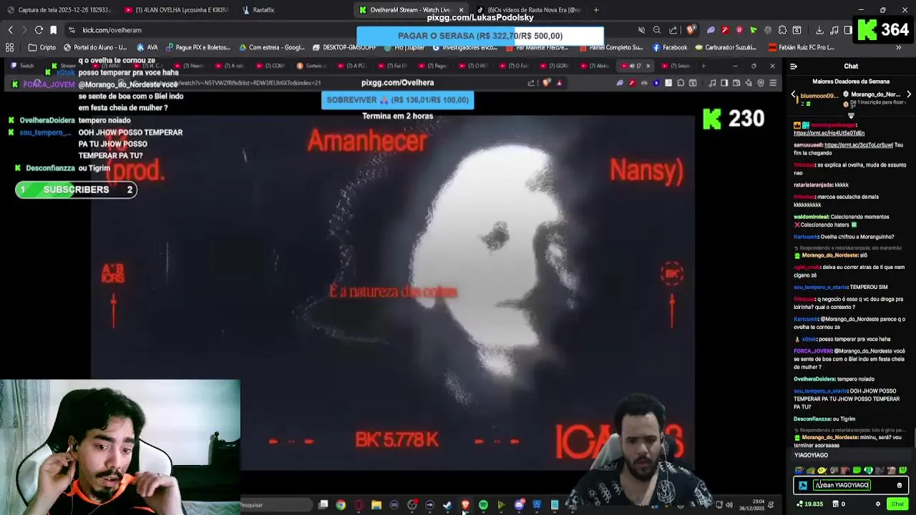Show previous top donor in leaderboard

794,94
